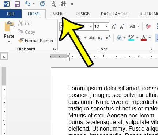The height and width of the screenshot is (135, 158).
Task: Open the highlight color dropdown arrow
Action: click(137, 38)
